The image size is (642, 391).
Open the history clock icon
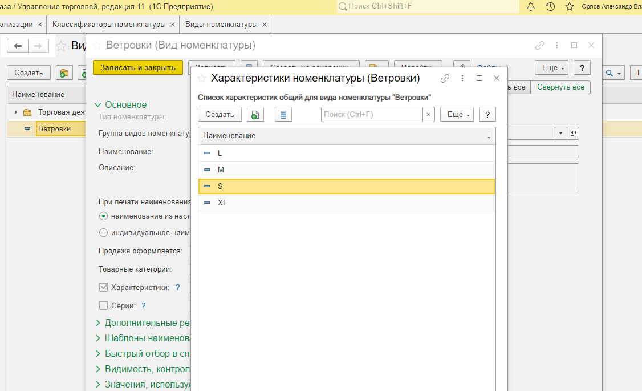click(x=550, y=7)
